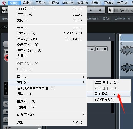
Task: Click ruler bar marker 1
Action: (x=121, y=39)
